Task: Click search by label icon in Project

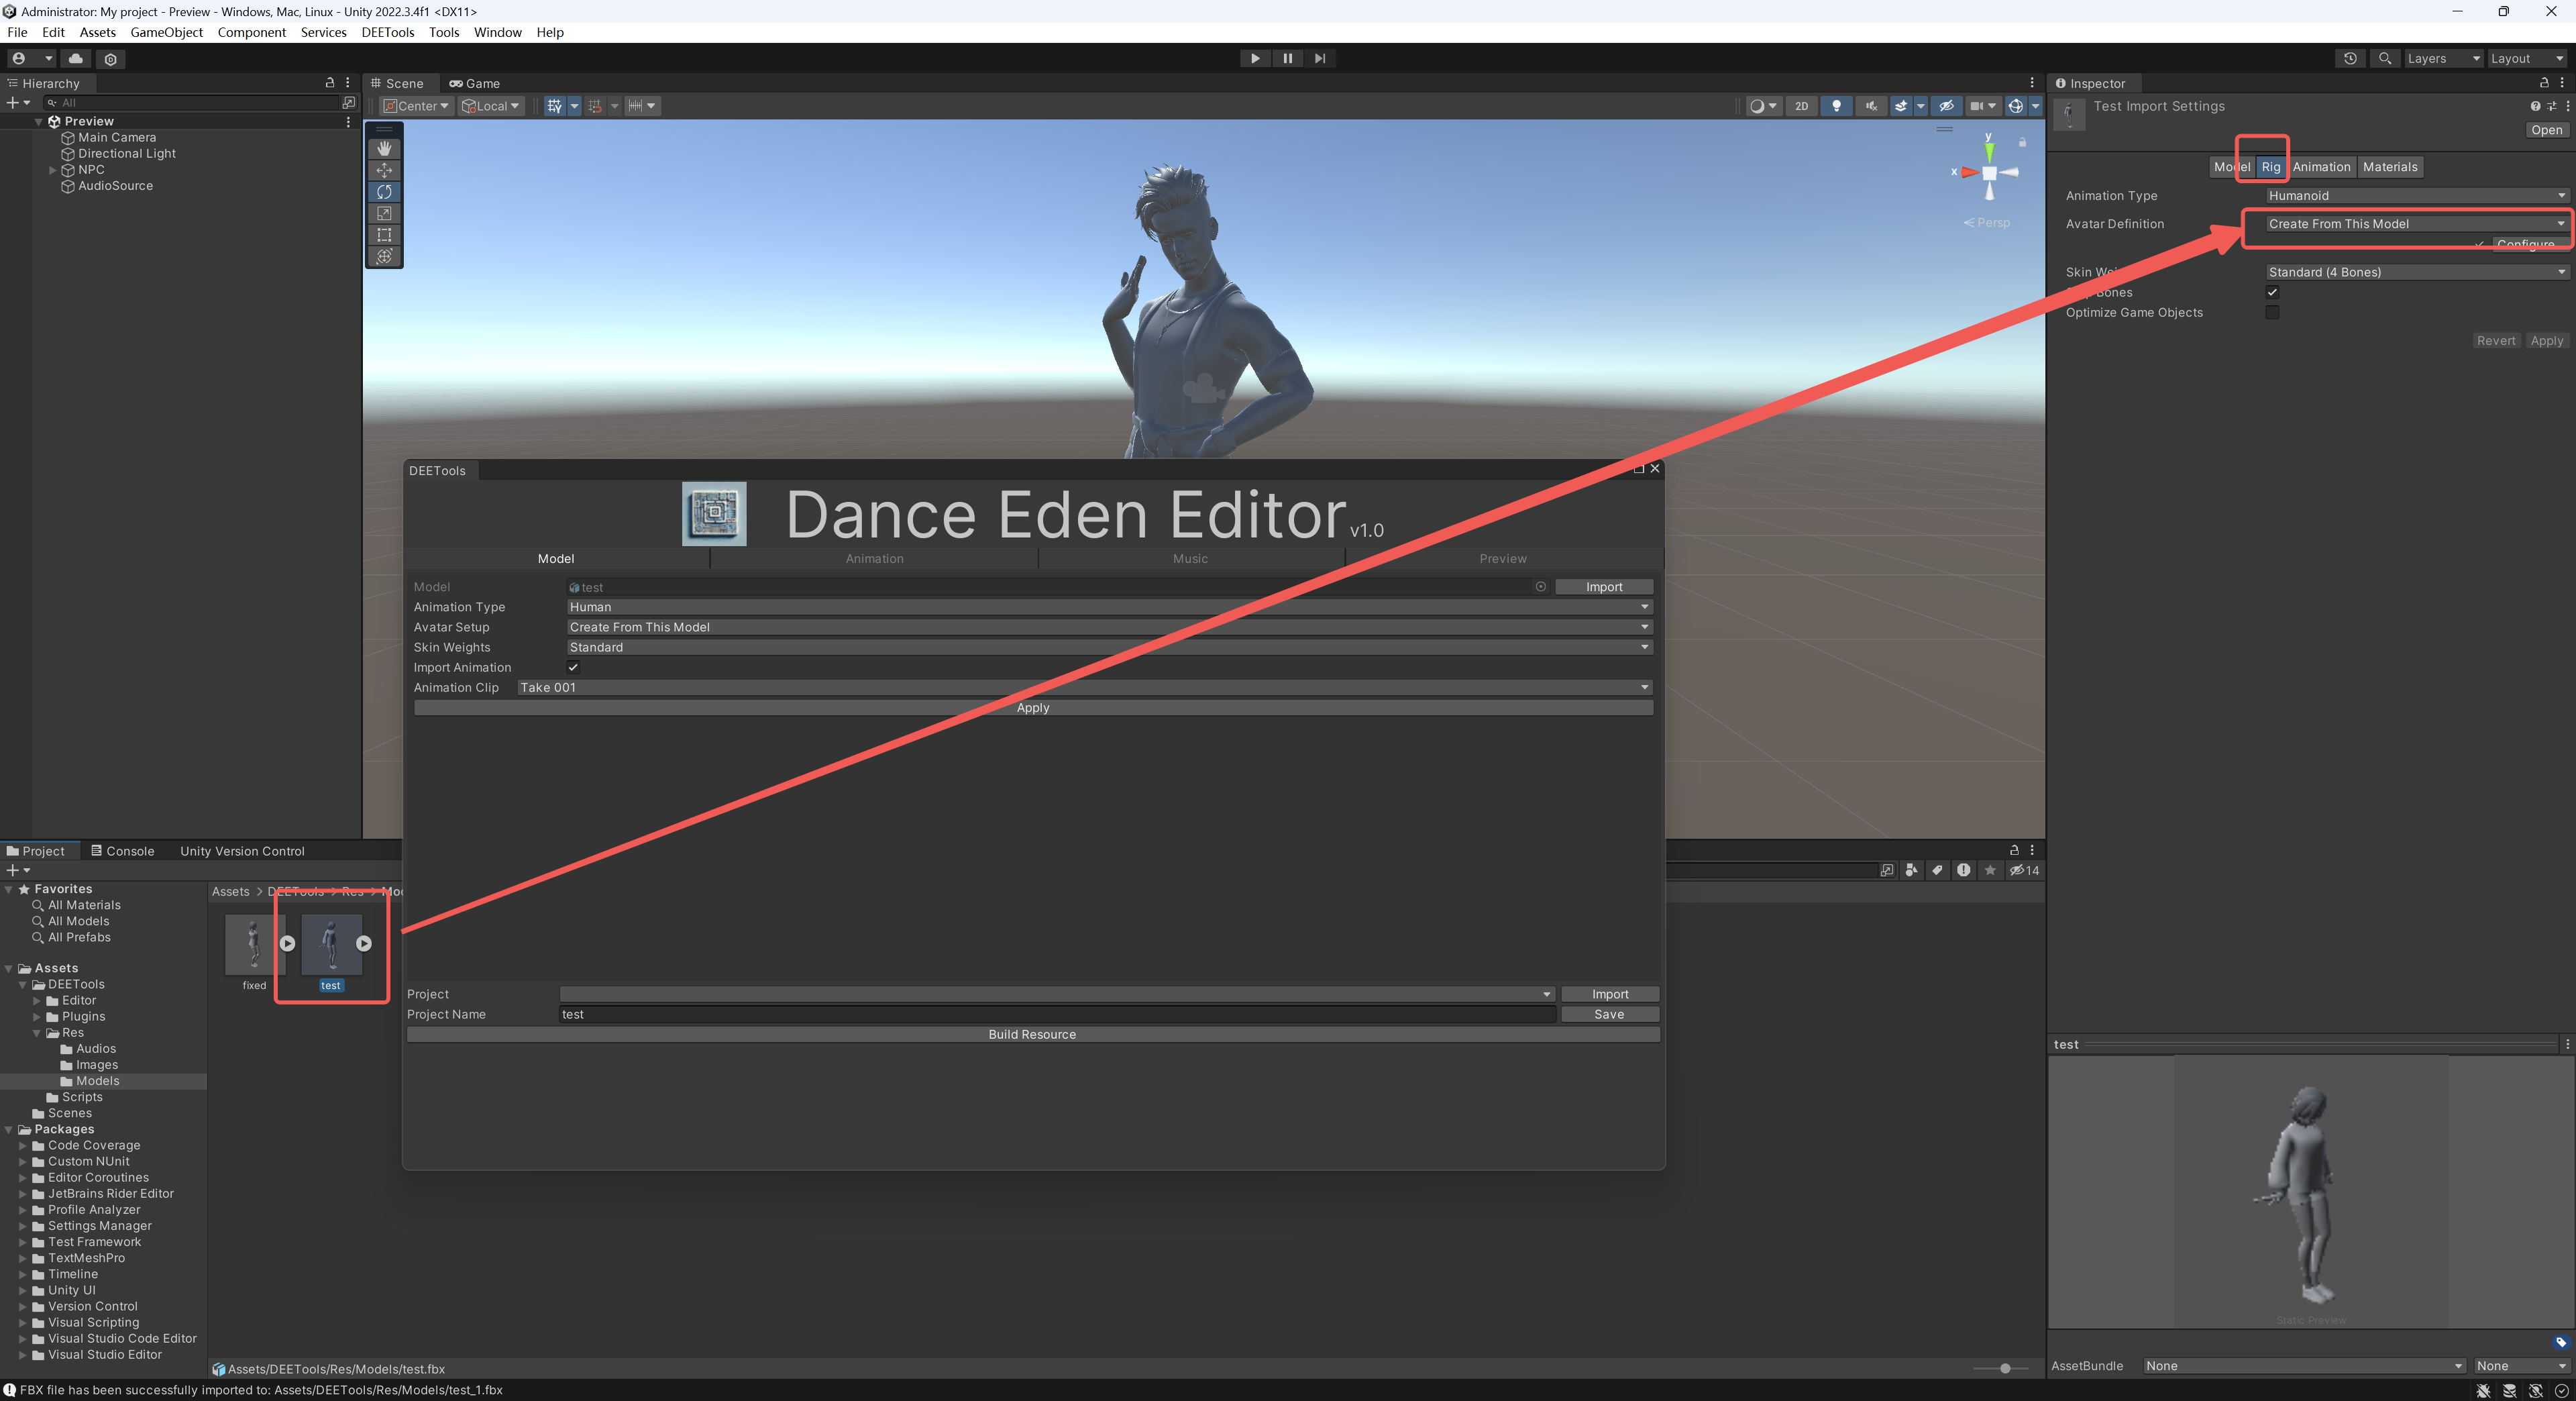Action: point(1937,870)
